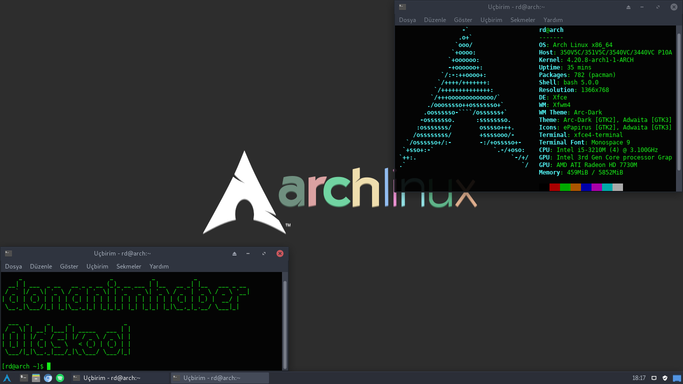Viewport: 683px width, 384px height.
Task: Open Sekmeler menu in the neofetch terminal
Action: tap(522, 20)
